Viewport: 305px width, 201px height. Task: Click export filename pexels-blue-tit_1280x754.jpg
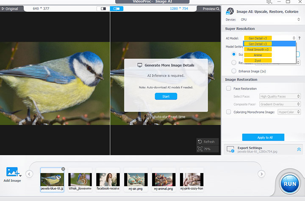coord(258,151)
